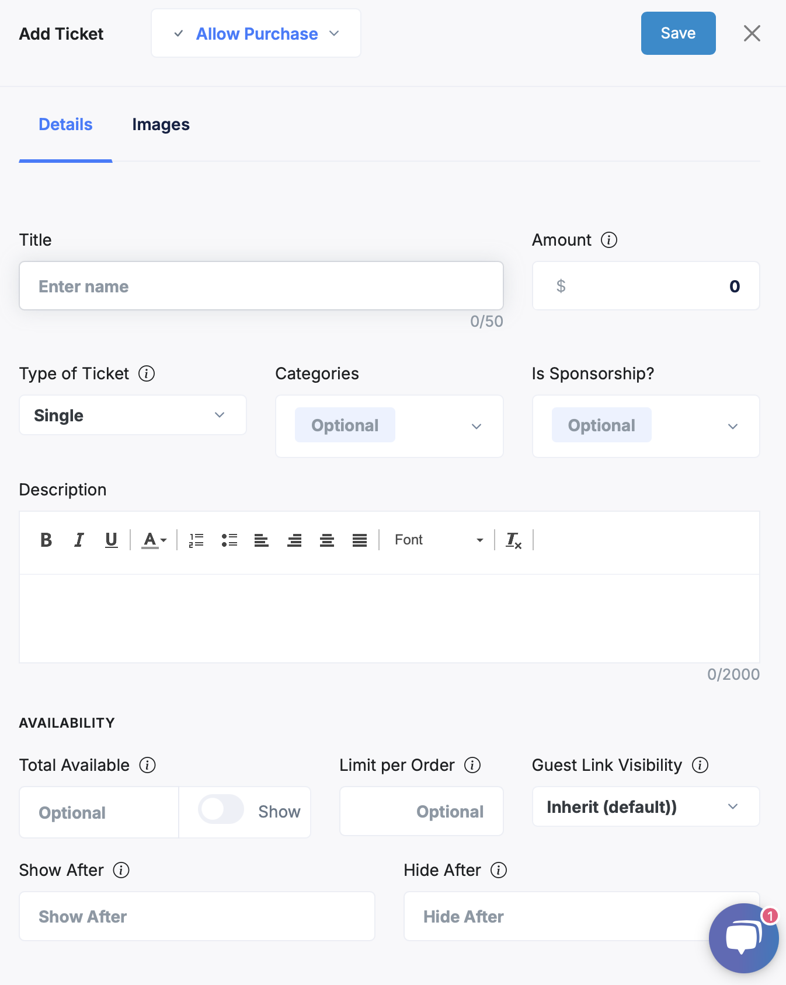Underline text using the U icon
This screenshot has height=985, width=786.
(x=111, y=540)
